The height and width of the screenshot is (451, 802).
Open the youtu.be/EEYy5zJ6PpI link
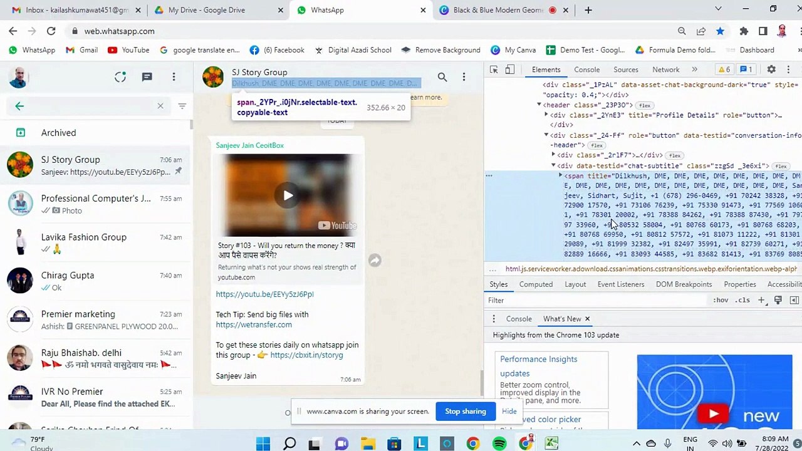coord(264,294)
